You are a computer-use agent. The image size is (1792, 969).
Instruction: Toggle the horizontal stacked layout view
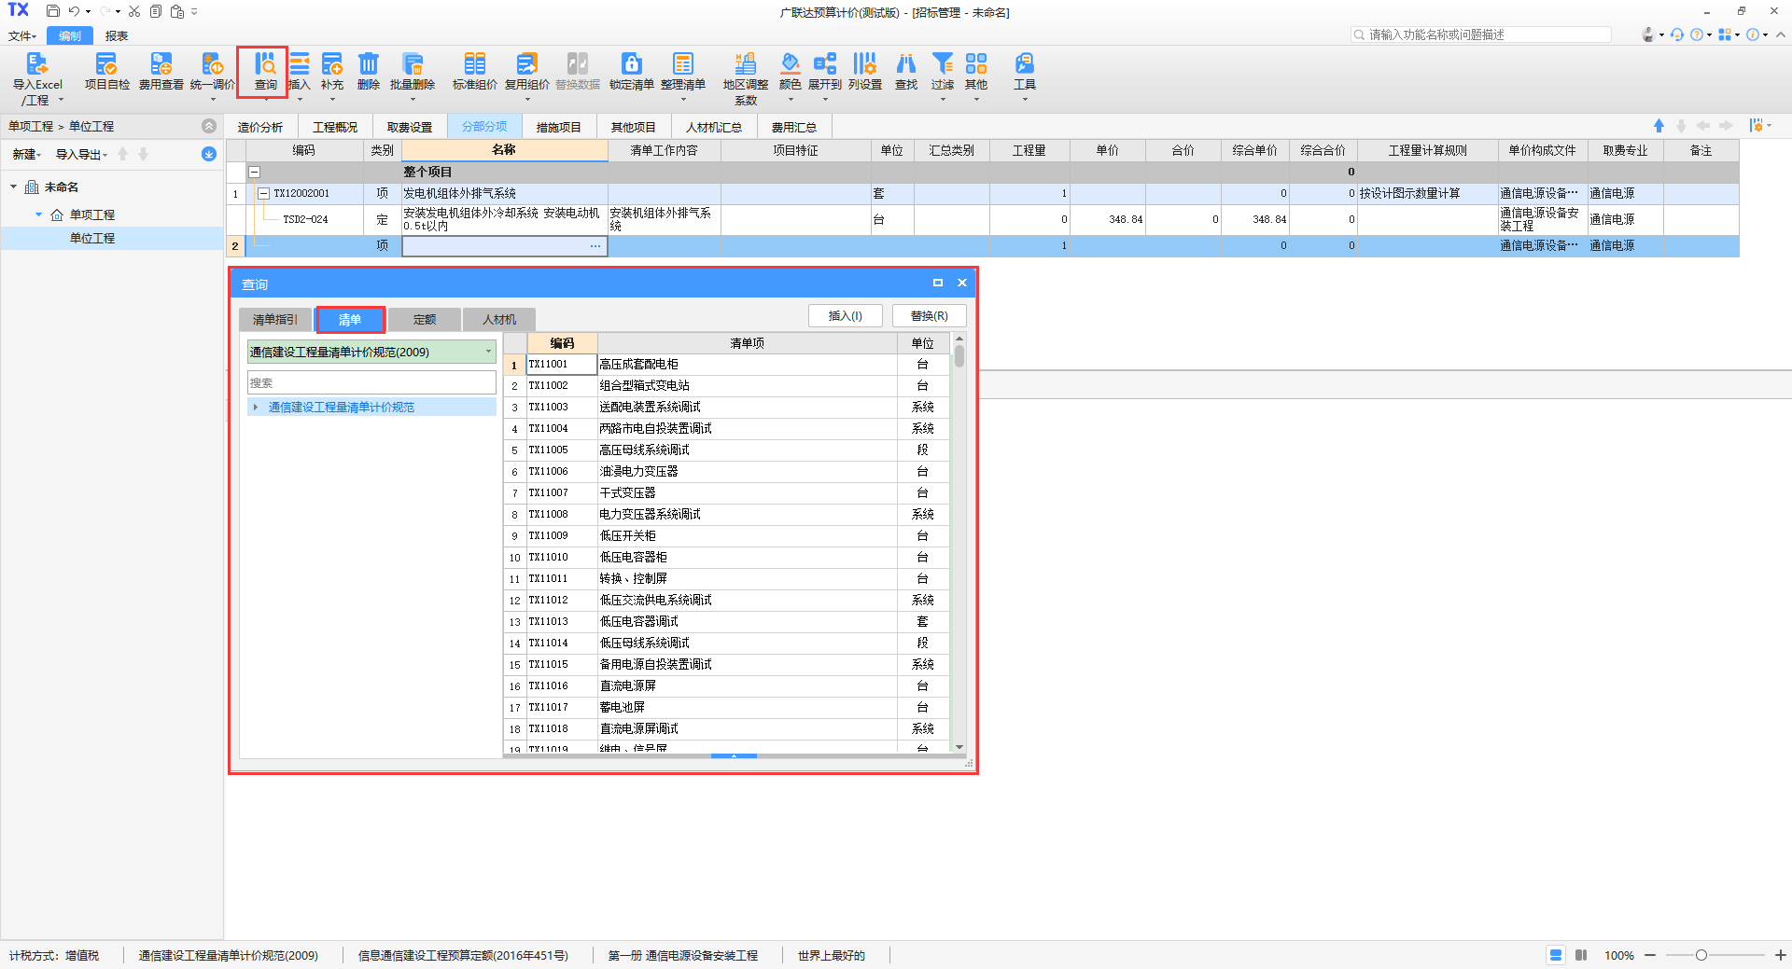click(x=1556, y=955)
